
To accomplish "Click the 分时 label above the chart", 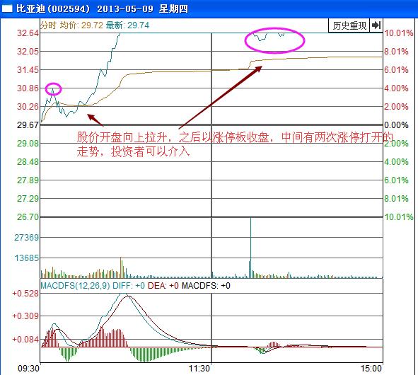I will point(49,25).
